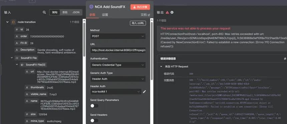
Task: Select the JSON view tab
Action: 76,12
